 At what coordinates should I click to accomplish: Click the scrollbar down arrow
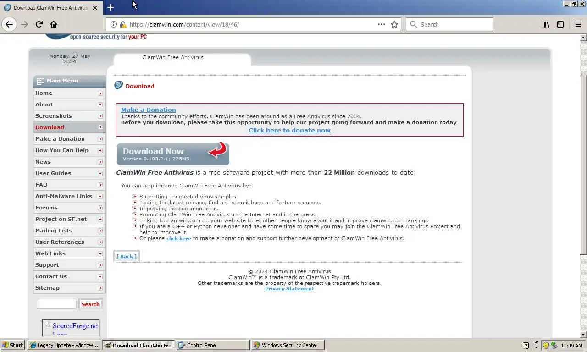583,335
